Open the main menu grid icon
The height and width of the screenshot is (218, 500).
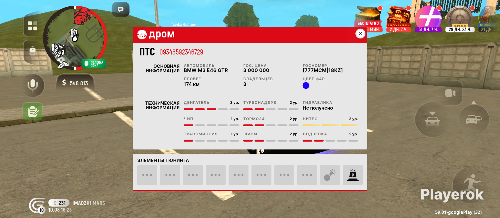pos(32,26)
